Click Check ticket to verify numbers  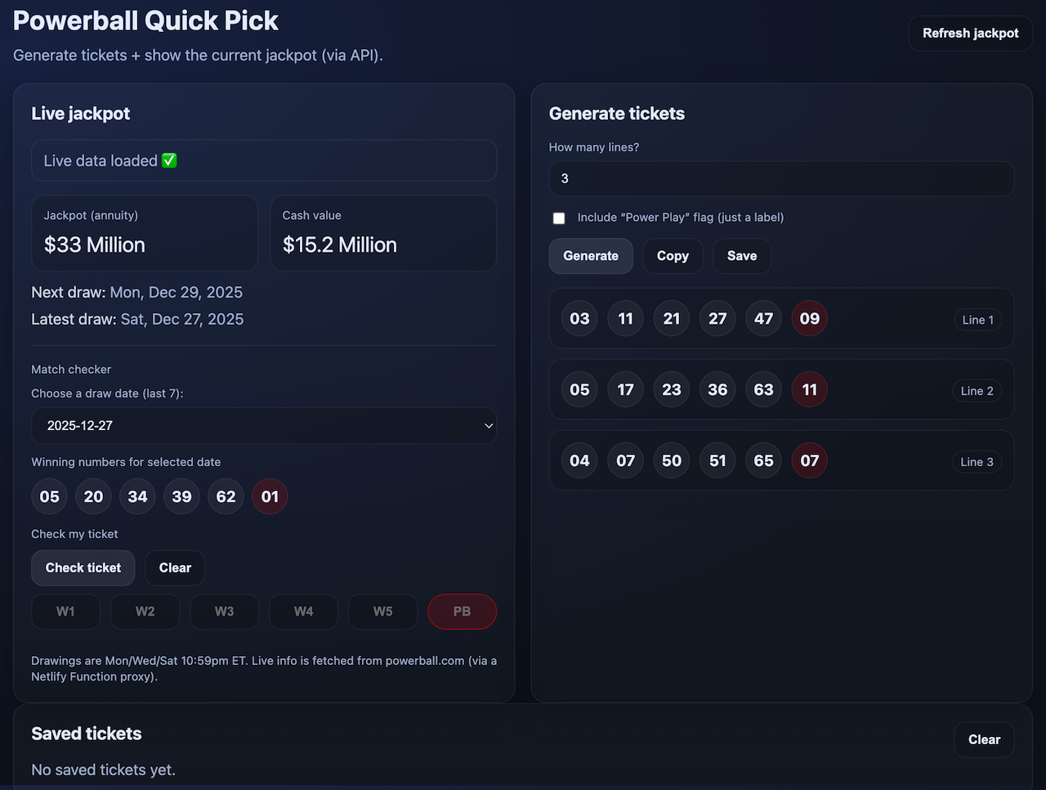tap(83, 568)
